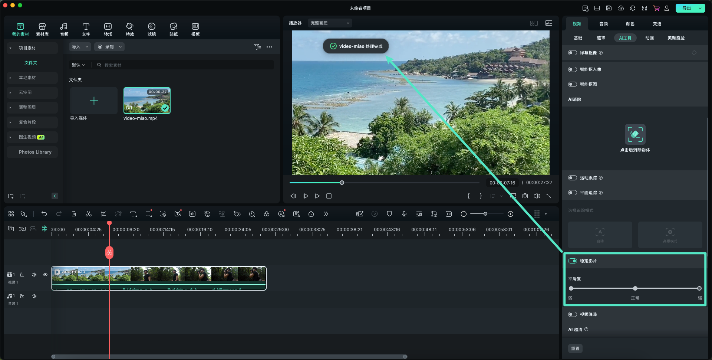Image resolution: width=712 pixels, height=360 pixels.
Task: Open the 音频 audio library icon
Action: pyautogui.click(x=64, y=29)
